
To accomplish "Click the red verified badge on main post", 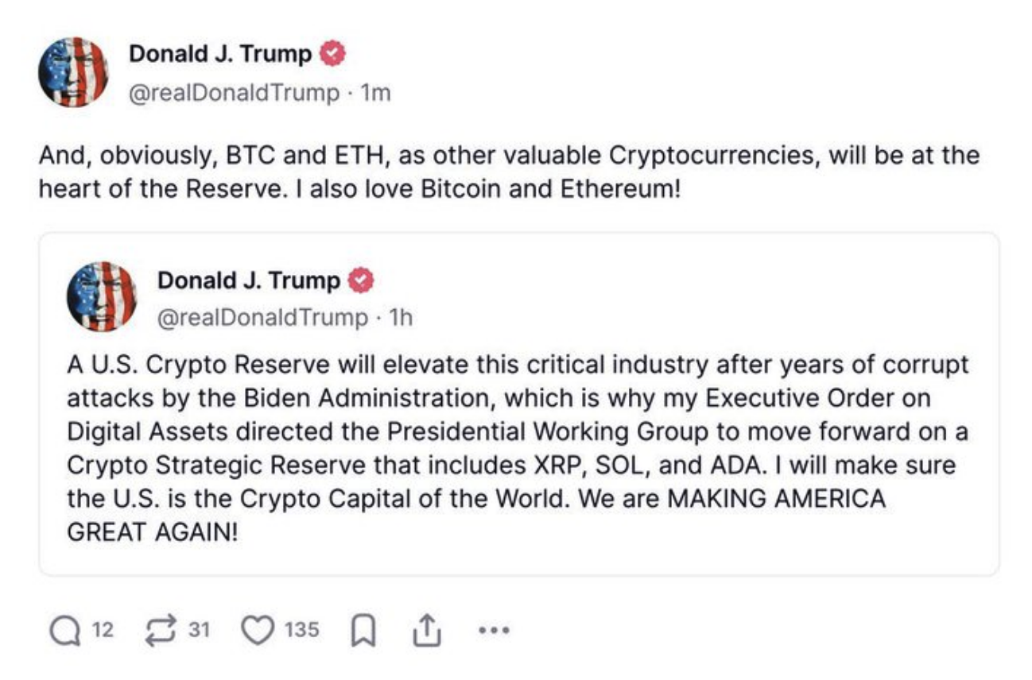I will (332, 54).
